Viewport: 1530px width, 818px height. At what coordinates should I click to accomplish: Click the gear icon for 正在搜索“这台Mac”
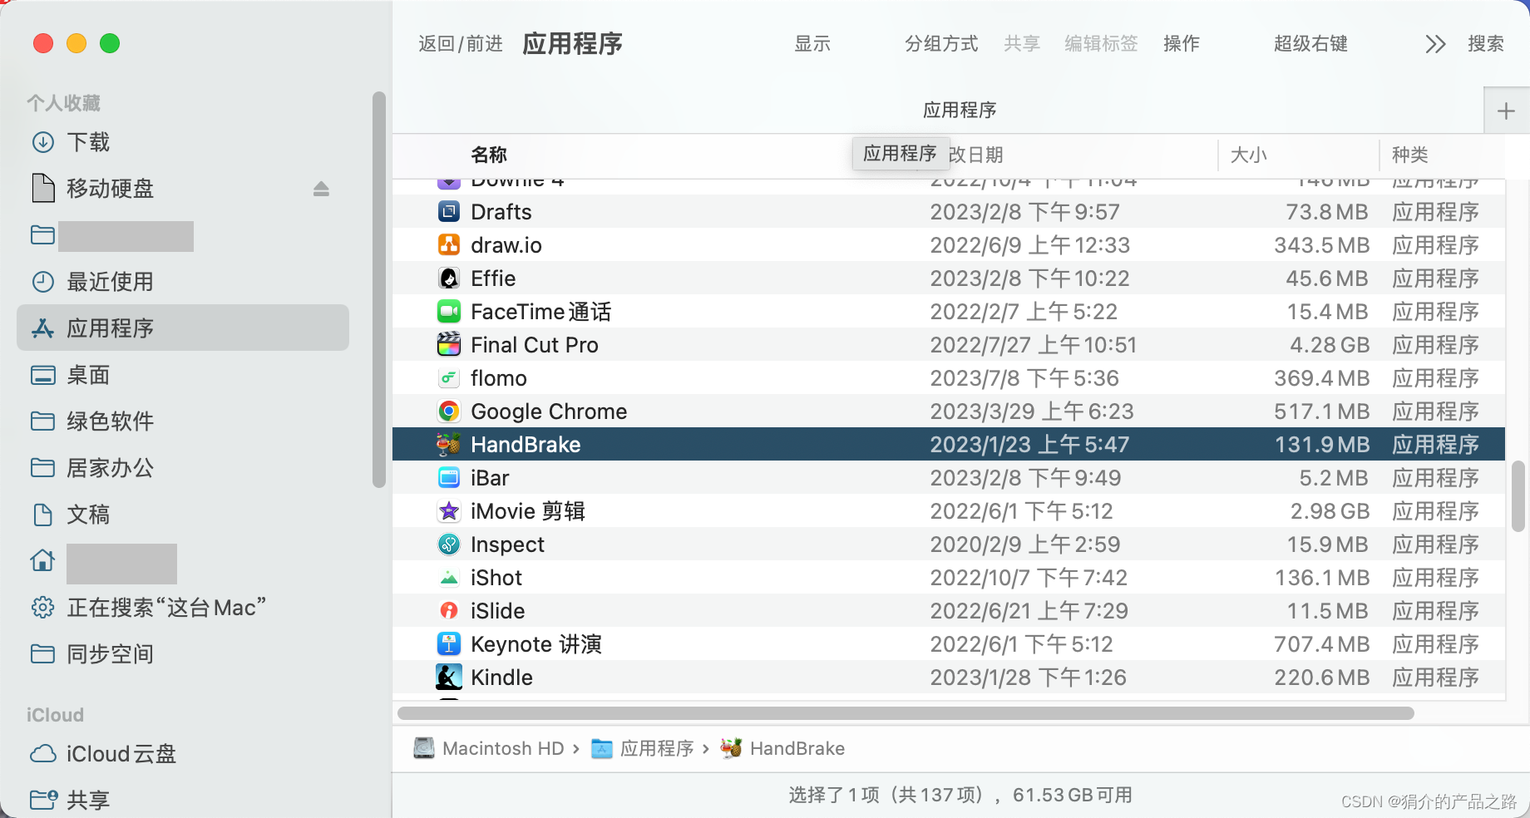coord(43,608)
